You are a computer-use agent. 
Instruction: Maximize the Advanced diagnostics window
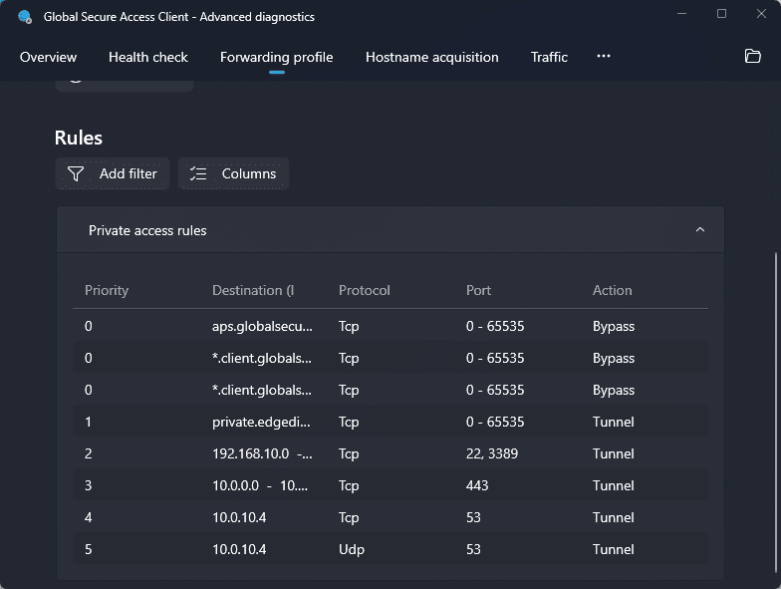[721, 14]
